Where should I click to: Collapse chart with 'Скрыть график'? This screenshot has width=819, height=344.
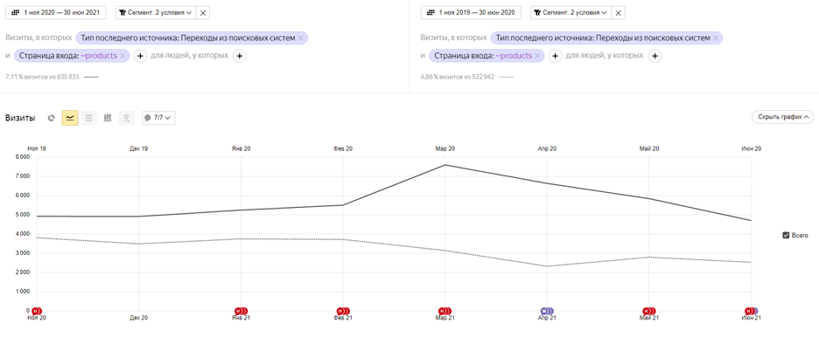(782, 117)
